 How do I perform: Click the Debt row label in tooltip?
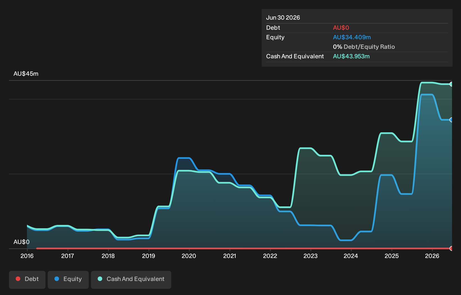[273, 28]
